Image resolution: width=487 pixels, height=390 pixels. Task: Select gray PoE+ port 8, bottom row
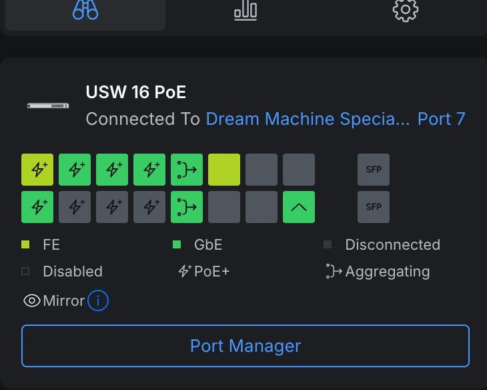(x=149, y=207)
